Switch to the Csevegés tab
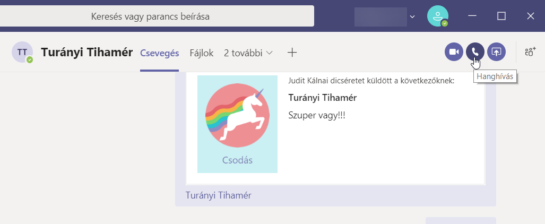This screenshot has width=545, height=224. (x=159, y=53)
